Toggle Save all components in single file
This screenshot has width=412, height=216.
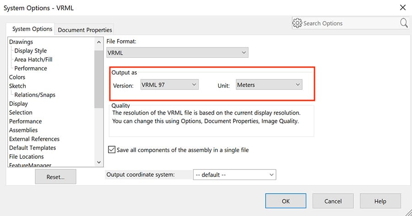(112, 150)
